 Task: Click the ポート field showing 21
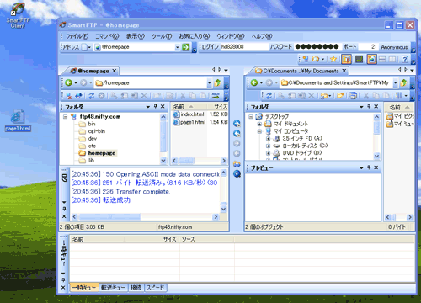(x=368, y=47)
